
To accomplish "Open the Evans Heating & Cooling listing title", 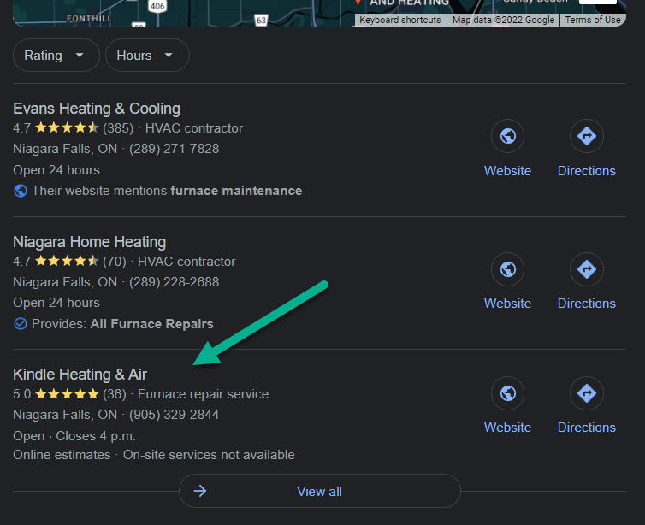I will 97,109.
